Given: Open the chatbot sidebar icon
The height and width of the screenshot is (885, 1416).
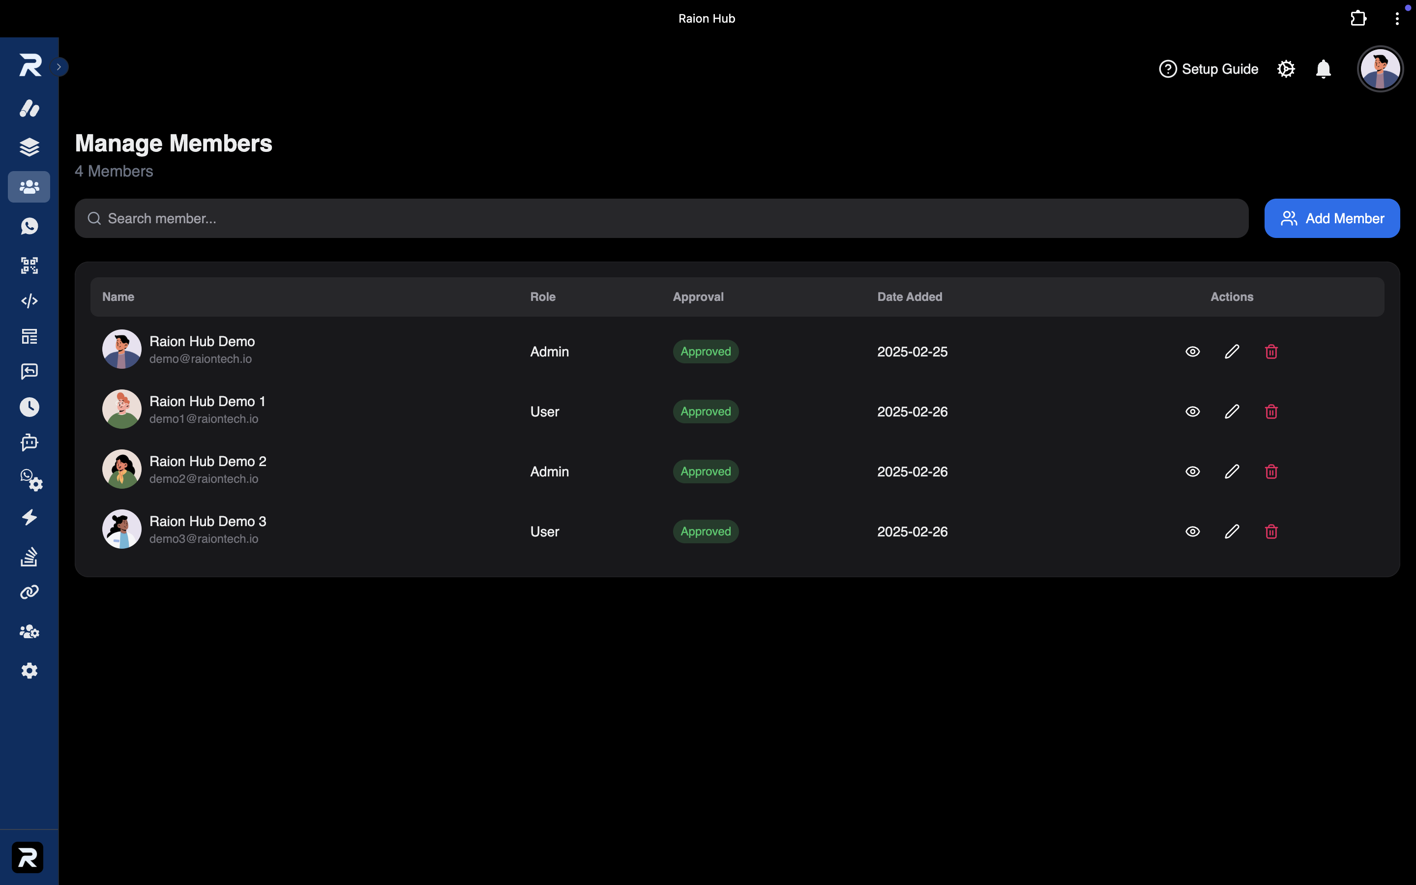Looking at the screenshot, I should (29, 442).
